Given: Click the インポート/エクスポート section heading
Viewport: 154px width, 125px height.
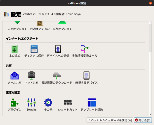Looking at the screenshot, I should pyautogui.click(x=22, y=39).
